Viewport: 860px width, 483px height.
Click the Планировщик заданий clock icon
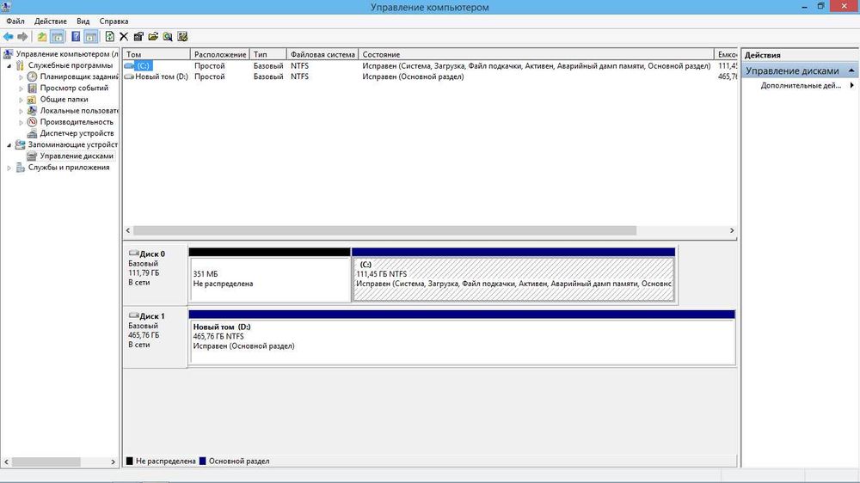33,76
